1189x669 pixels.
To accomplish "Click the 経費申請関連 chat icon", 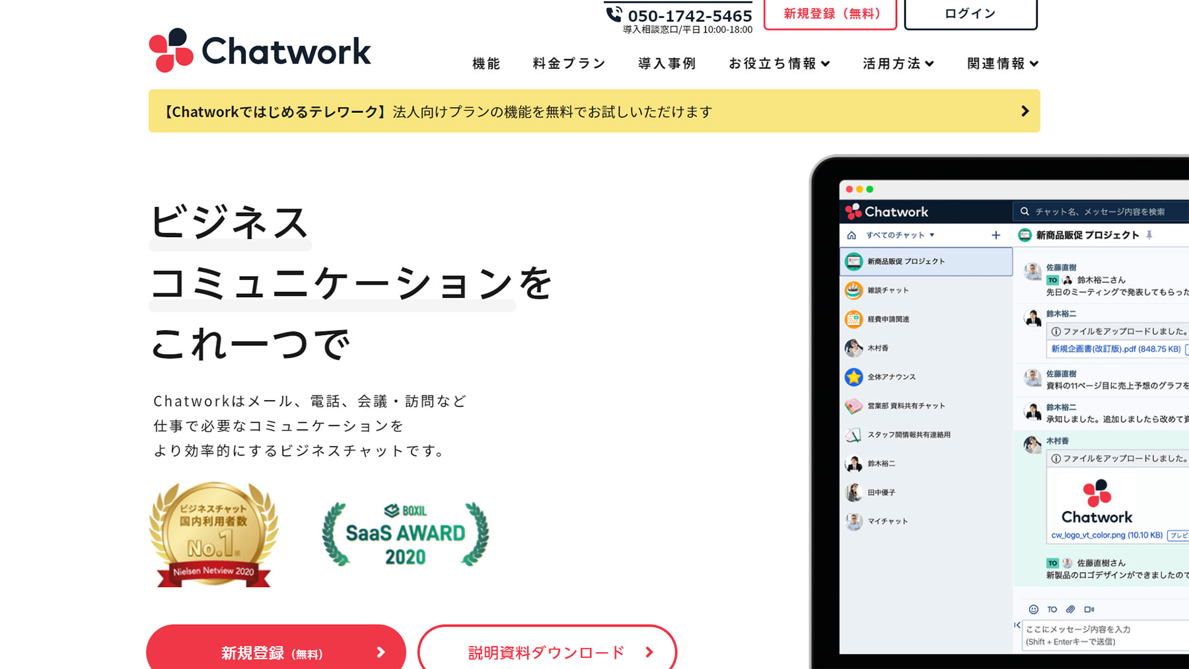I will tap(853, 319).
